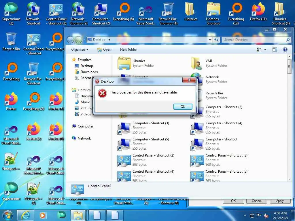
Task: Expand address bar history dropdown
Action: 210,40
